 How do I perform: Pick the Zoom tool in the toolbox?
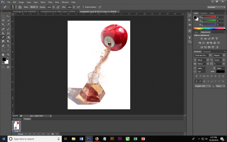8,55
